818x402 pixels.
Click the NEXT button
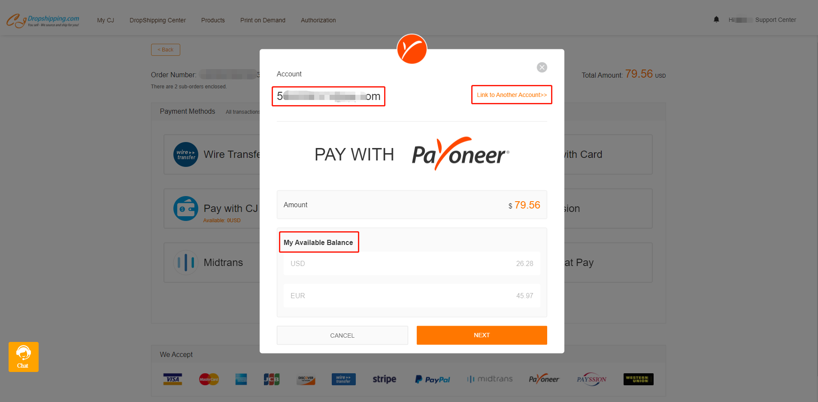click(482, 335)
